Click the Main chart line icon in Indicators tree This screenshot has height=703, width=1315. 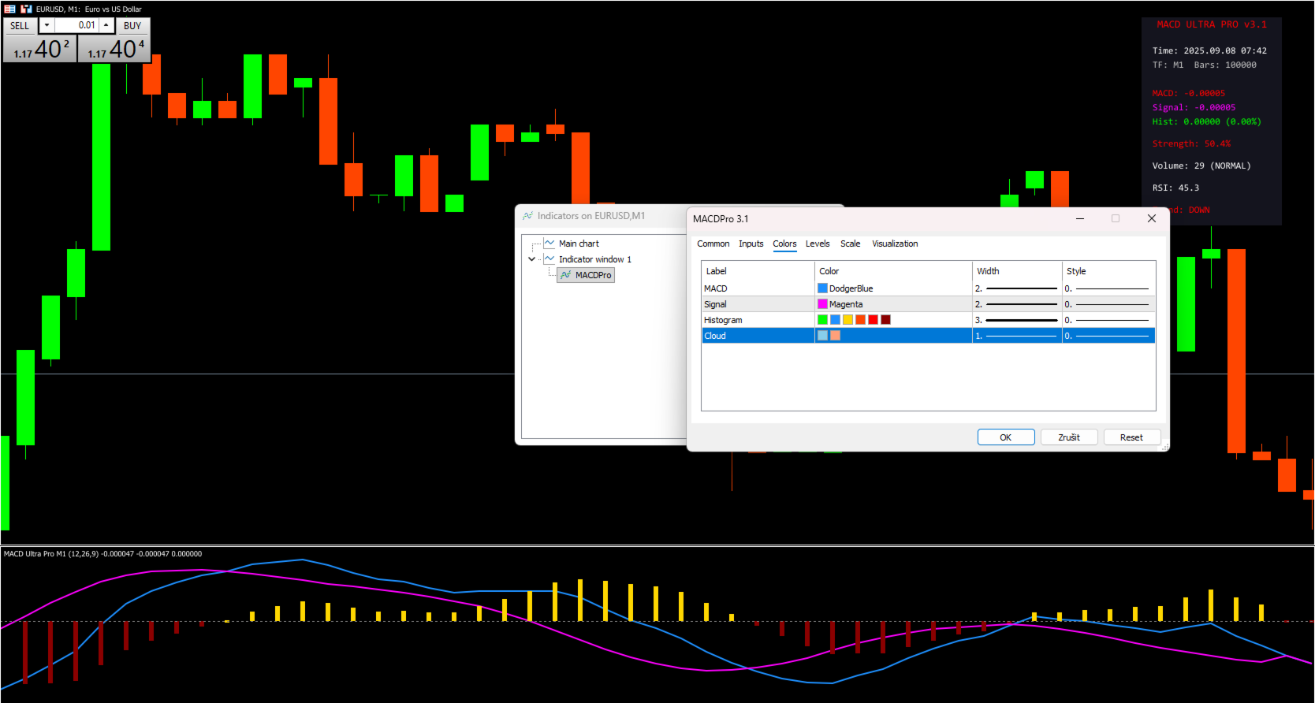[549, 244]
